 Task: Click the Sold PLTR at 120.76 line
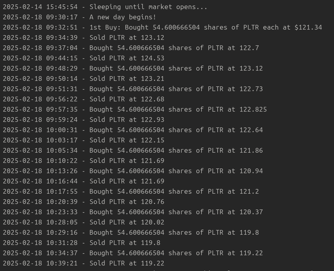point(83,202)
